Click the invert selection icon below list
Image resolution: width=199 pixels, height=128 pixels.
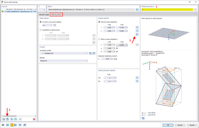click(16, 119)
